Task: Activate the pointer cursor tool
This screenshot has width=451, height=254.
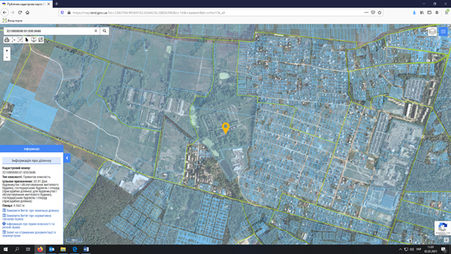Action: click(27, 40)
